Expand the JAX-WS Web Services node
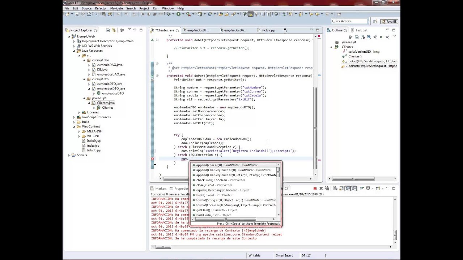The image size is (463, 260). pyautogui.click(x=74, y=46)
